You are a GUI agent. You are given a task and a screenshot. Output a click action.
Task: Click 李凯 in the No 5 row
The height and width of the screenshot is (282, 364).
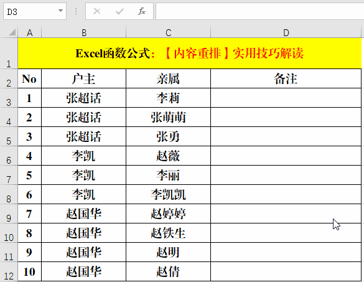click(x=84, y=175)
